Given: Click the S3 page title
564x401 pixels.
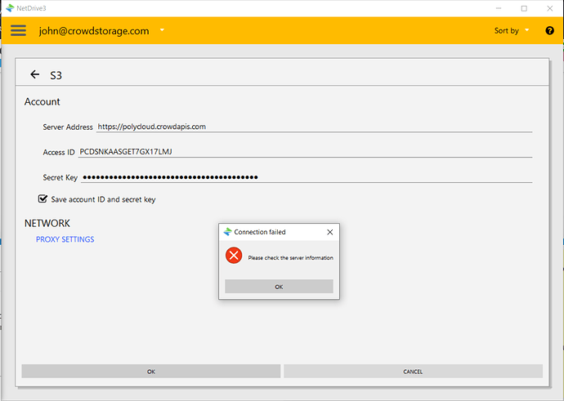Looking at the screenshot, I should pyautogui.click(x=56, y=75).
